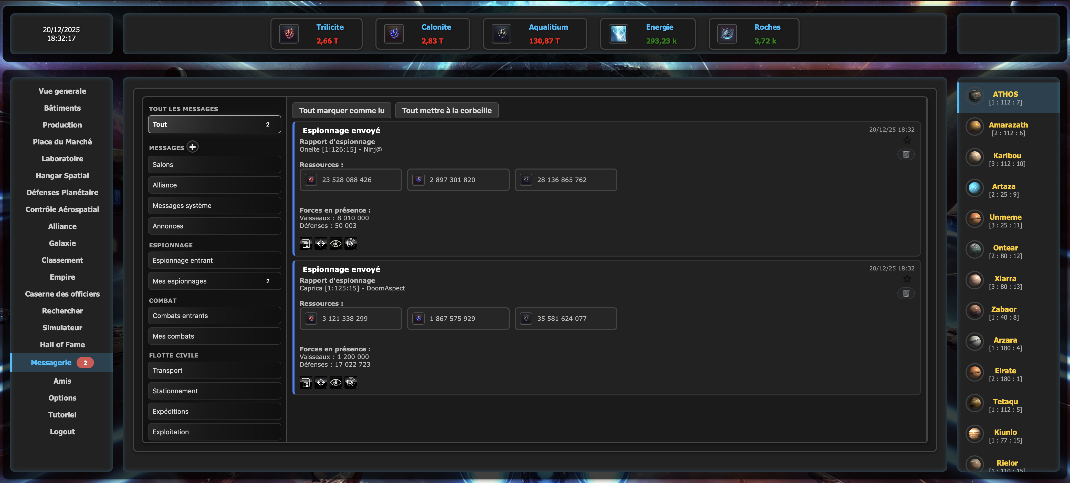Image resolution: width=1070 pixels, height=483 pixels.
Task: Add new message with plus icon
Action: [192, 147]
